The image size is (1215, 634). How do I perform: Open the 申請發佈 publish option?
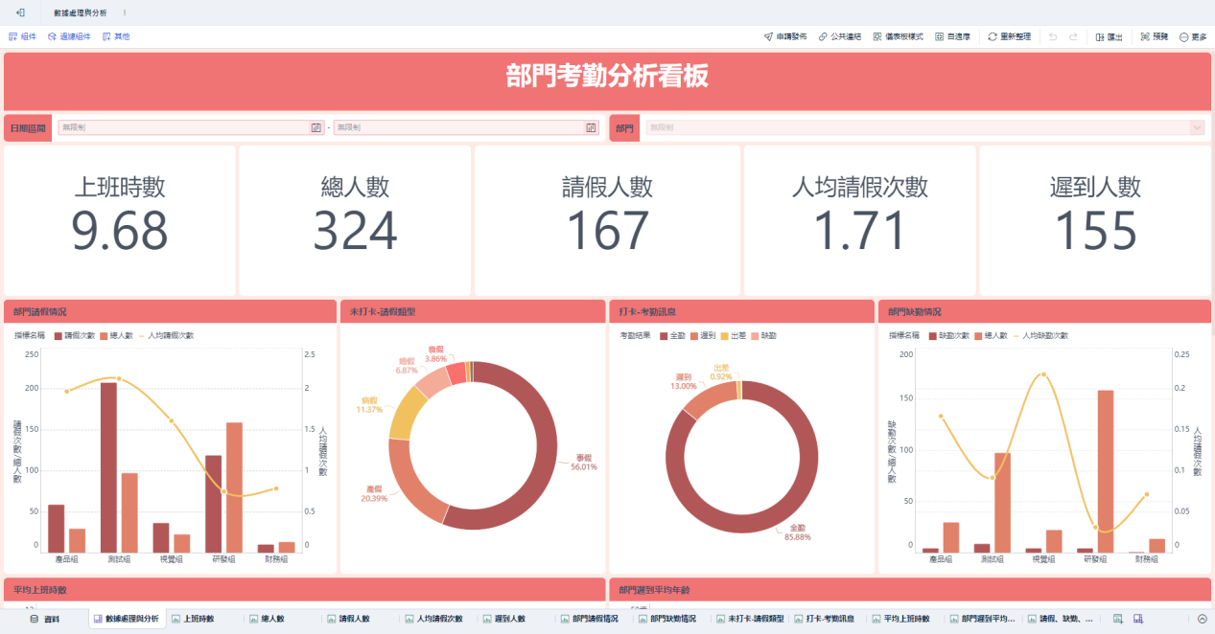tap(785, 36)
